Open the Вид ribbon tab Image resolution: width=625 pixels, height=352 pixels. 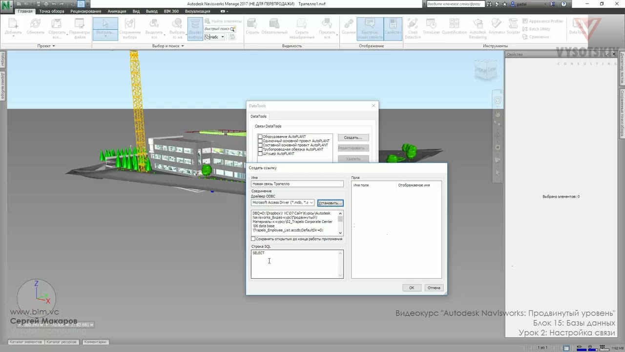click(x=136, y=11)
